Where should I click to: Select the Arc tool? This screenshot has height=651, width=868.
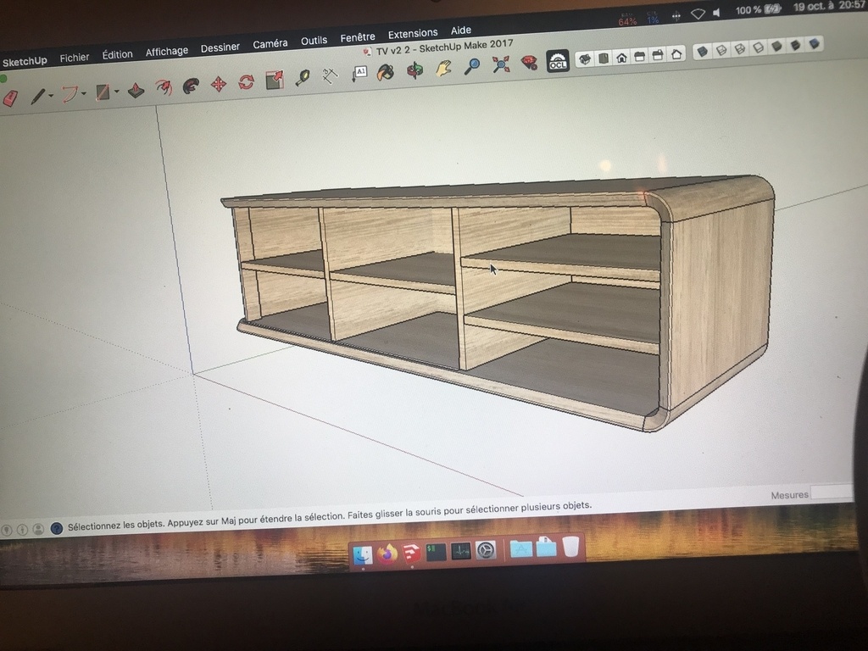[x=70, y=93]
